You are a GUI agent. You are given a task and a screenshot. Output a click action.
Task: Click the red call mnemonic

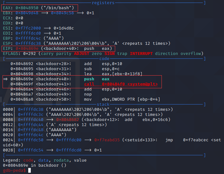point(89,84)
